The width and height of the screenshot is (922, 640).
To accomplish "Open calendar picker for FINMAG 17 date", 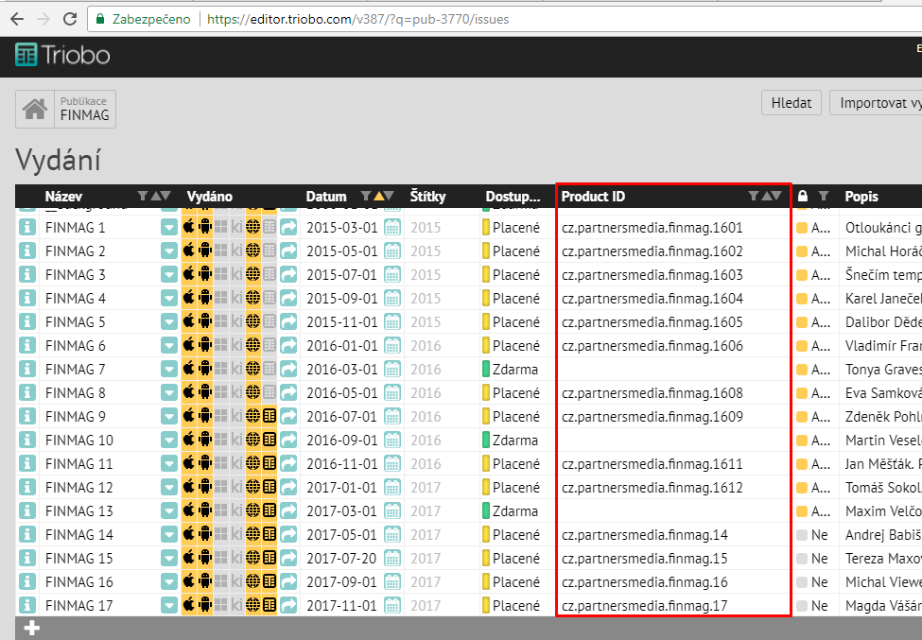I will [x=392, y=605].
